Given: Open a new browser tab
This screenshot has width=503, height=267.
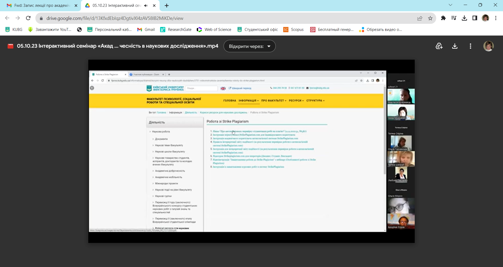Looking at the screenshot, I should click(x=167, y=5).
